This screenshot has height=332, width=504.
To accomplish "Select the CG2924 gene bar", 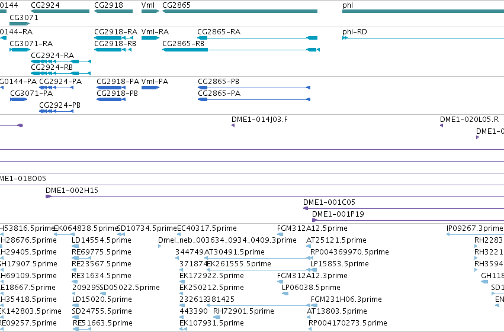I will 60,11.
